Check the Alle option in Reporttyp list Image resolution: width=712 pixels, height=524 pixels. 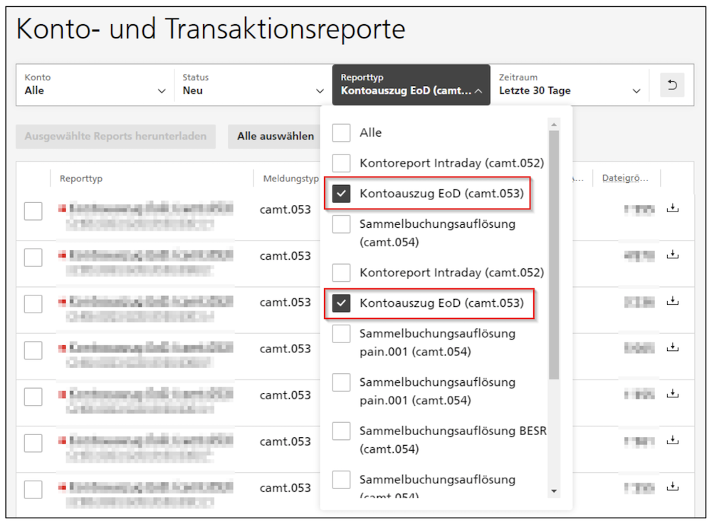341,132
